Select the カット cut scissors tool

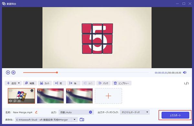[45, 83]
